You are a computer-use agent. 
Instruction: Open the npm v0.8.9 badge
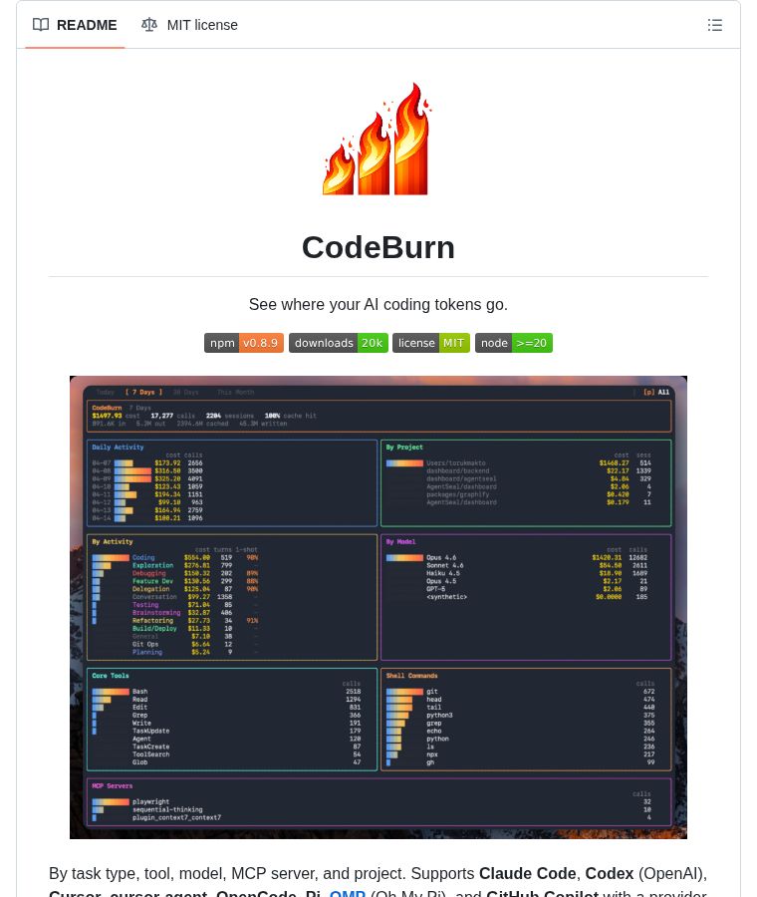pos(244,343)
